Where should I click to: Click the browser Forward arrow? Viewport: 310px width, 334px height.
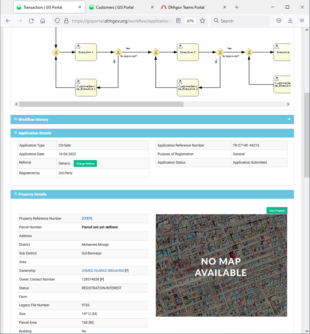click(x=20, y=21)
